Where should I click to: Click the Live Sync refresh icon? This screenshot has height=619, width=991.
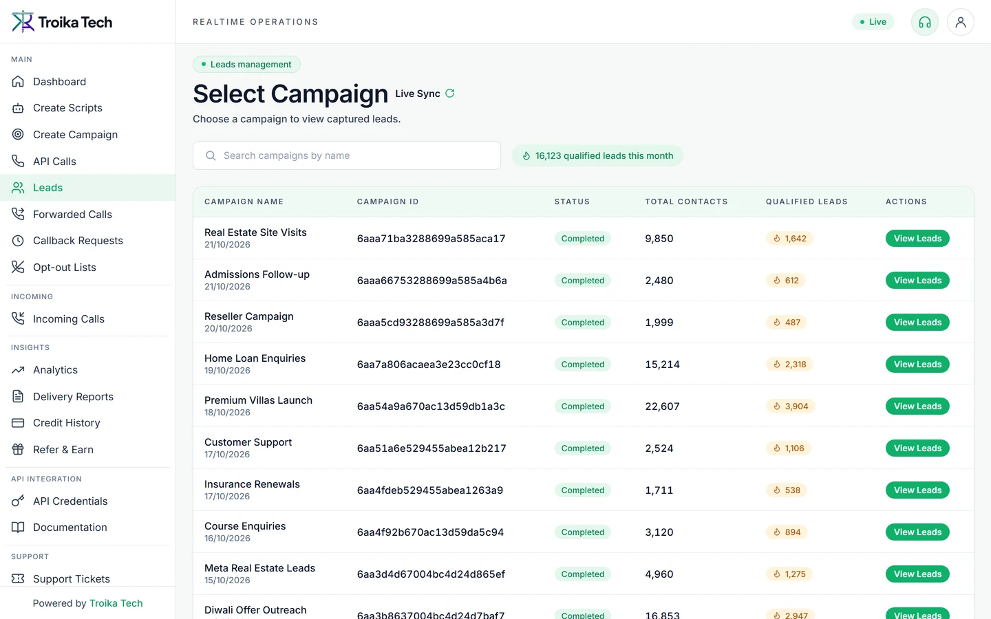tap(450, 94)
